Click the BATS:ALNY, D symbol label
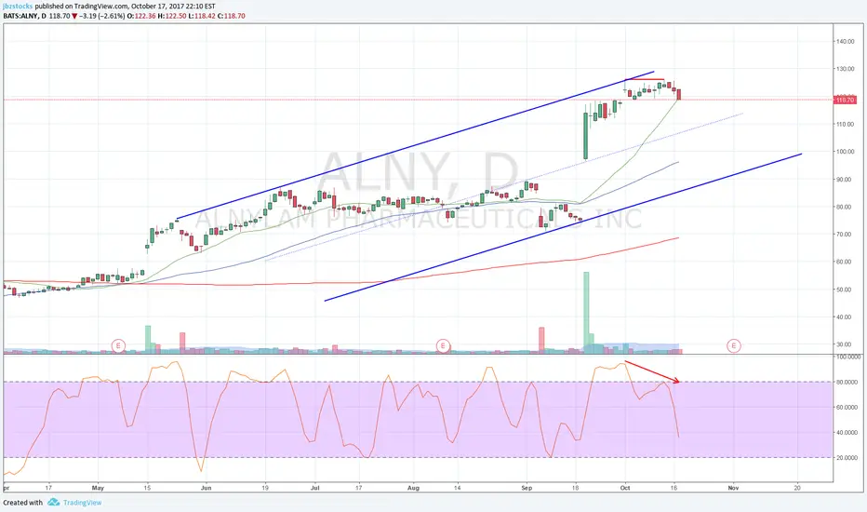867x512 pixels. click(24, 16)
